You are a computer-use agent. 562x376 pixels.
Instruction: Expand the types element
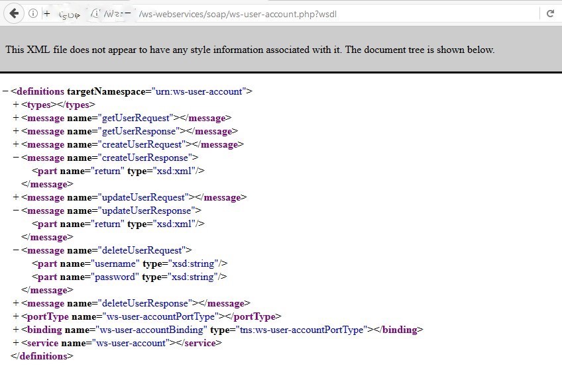tap(16, 105)
